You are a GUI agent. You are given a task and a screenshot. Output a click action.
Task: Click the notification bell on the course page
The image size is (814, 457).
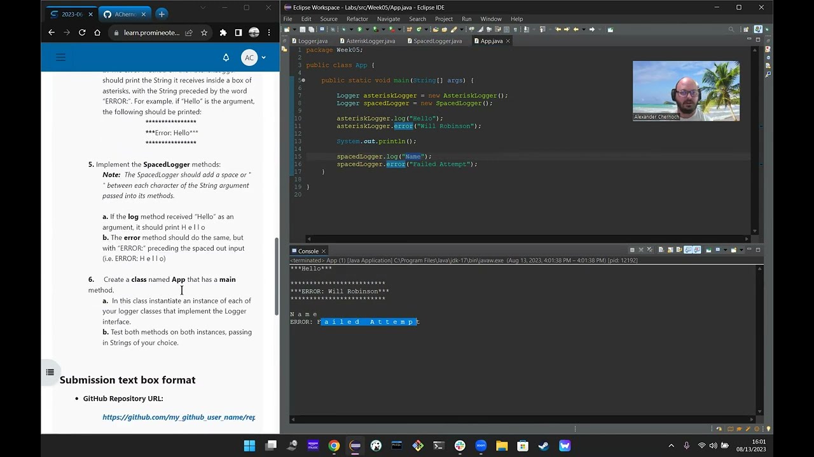(226, 58)
